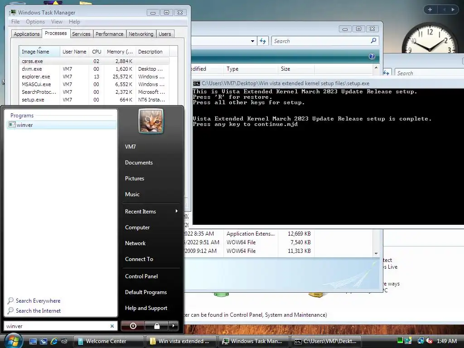
Task: Click the Windows Sidebar tray icon
Action: click(408, 341)
